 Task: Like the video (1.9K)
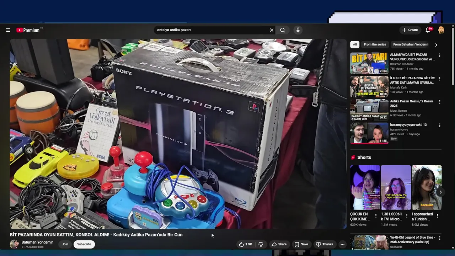246,244
